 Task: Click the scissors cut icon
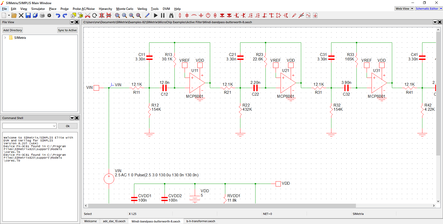[88, 15]
